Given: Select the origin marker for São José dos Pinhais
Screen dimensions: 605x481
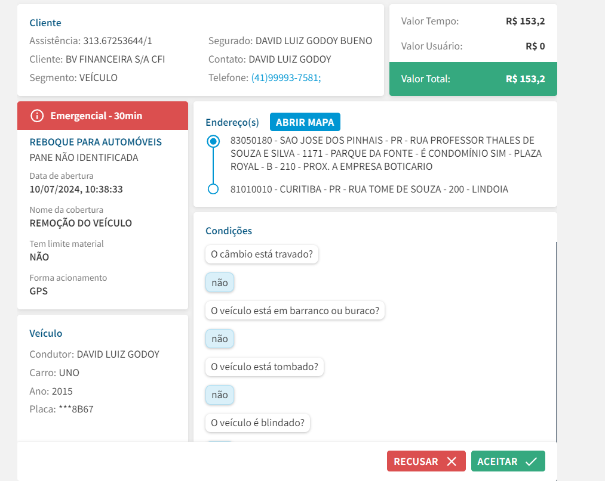Looking at the screenshot, I should click(213, 142).
